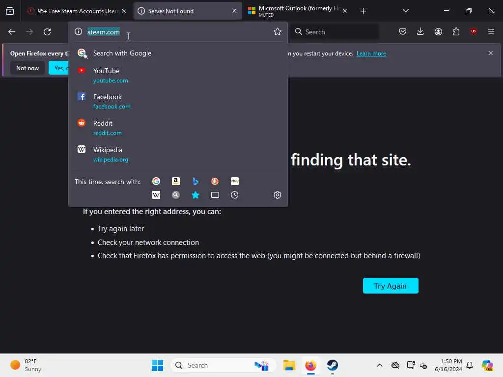Click the steam.com address bar text
This screenshot has height=377, width=503.
tap(103, 32)
